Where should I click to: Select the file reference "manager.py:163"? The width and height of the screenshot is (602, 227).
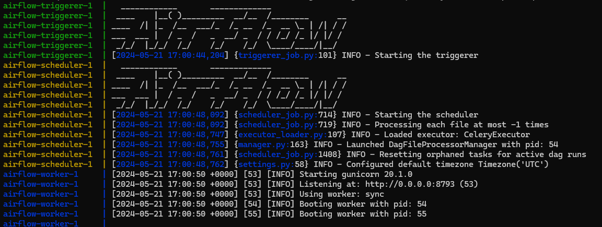point(271,145)
